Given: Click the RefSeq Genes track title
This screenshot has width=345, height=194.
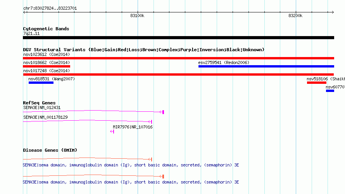Looking at the screenshot, I should [x=39, y=103].
